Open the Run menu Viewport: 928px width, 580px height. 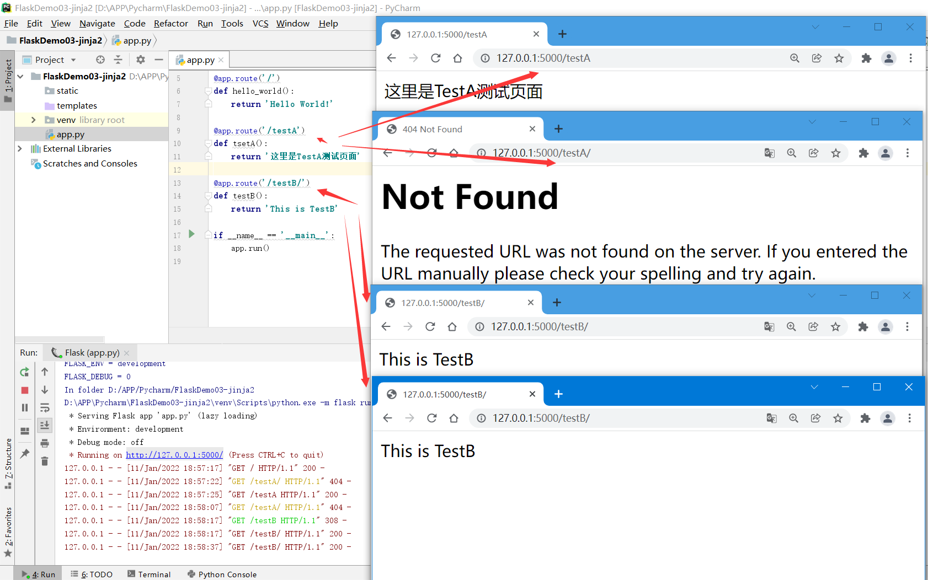click(x=205, y=23)
